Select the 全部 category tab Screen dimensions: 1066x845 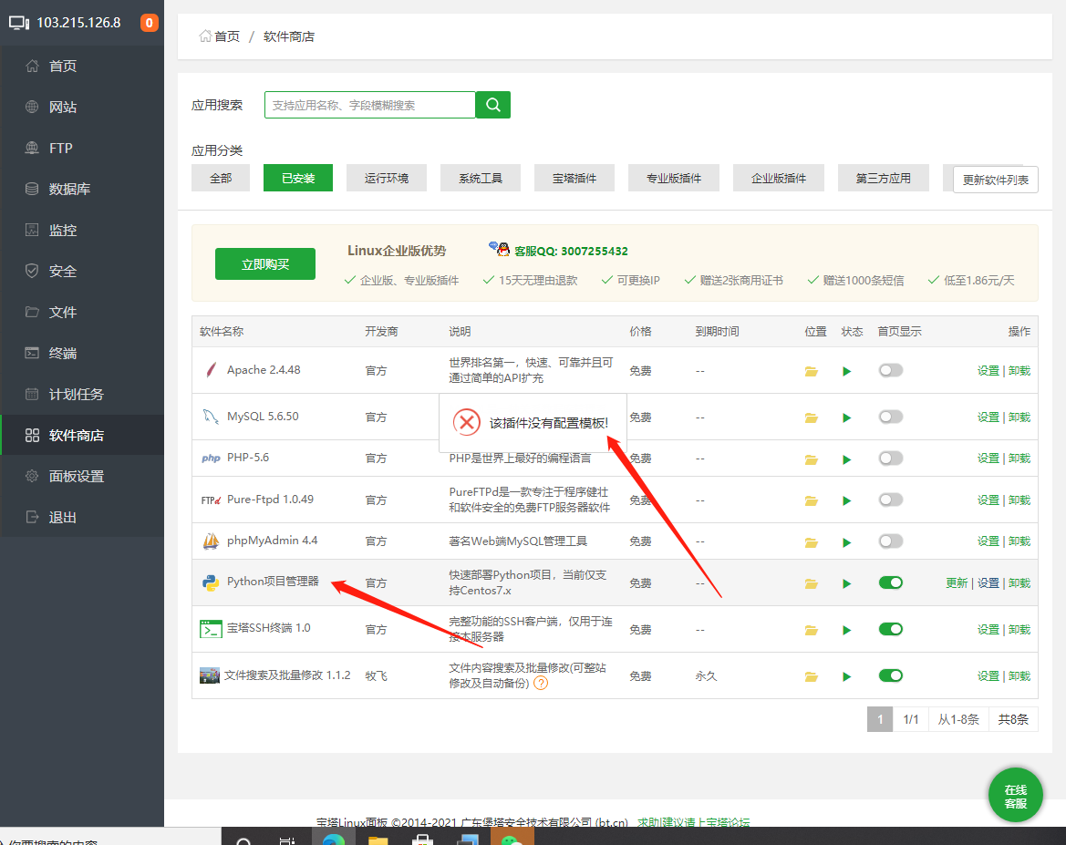[x=221, y=178]
